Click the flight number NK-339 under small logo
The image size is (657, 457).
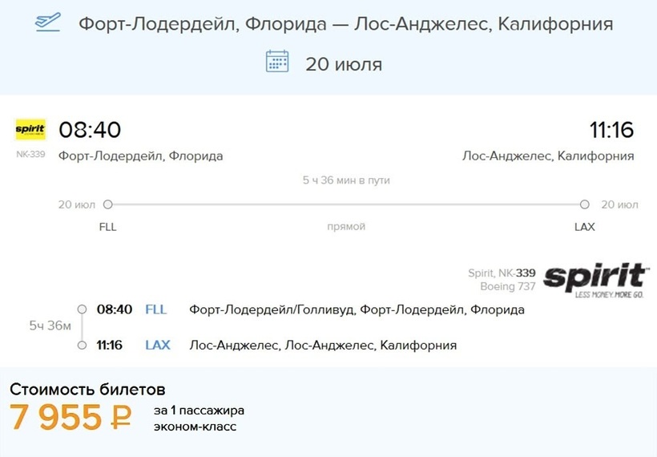click(30, 154)
